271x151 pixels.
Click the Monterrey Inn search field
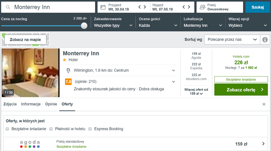(x=48, y=7)
